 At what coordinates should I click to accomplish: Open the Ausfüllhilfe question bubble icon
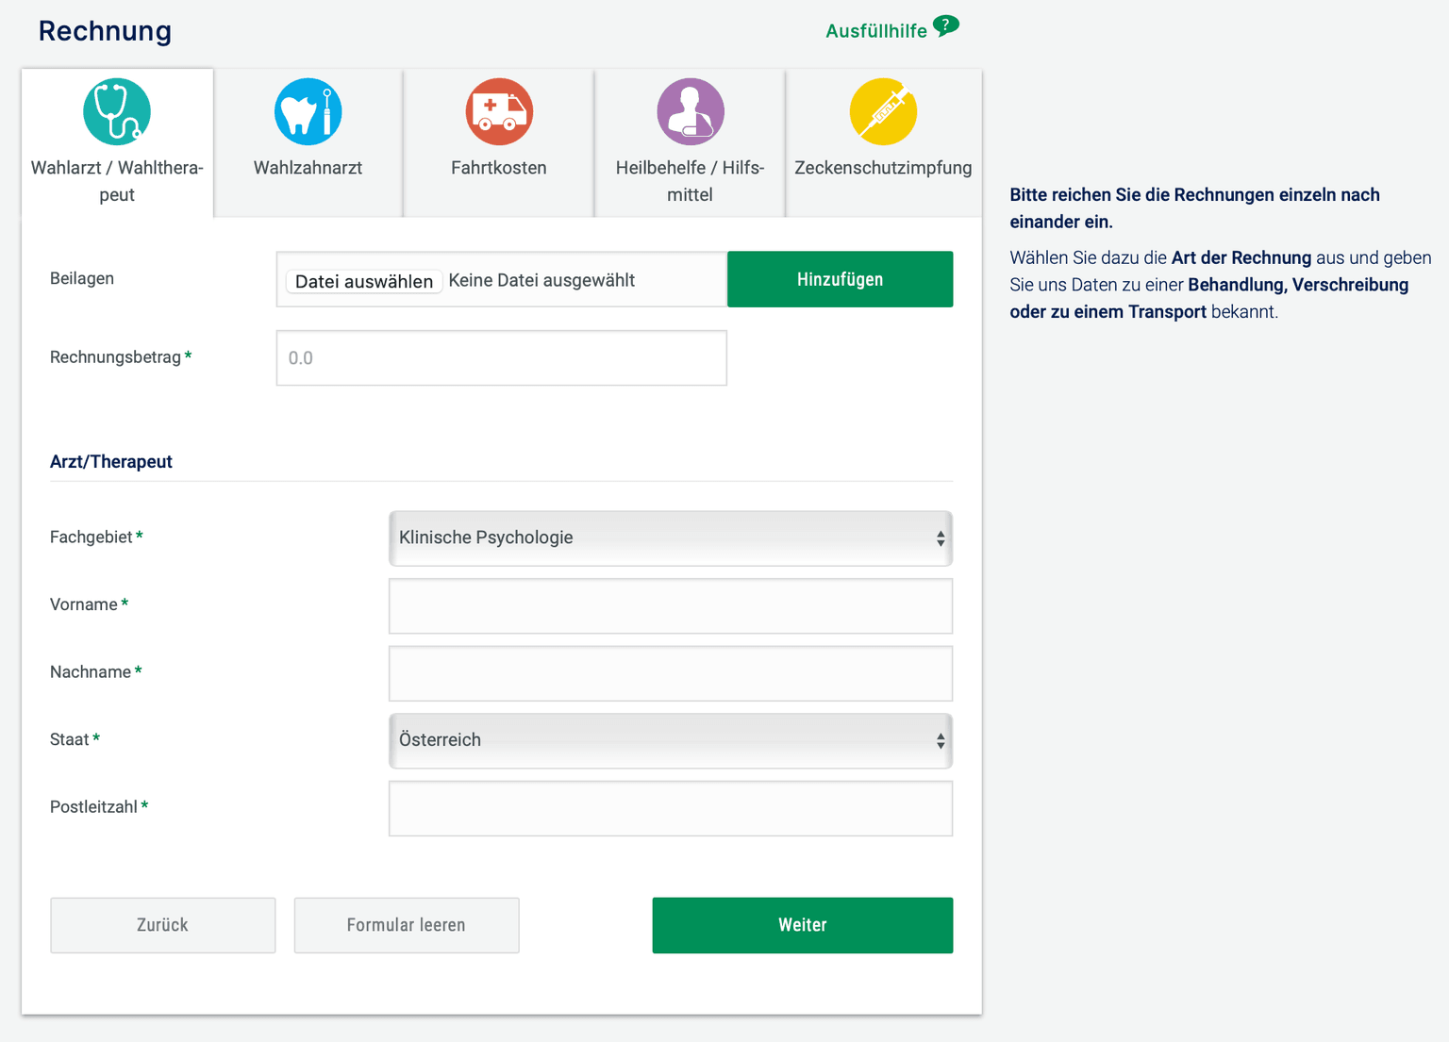[946, 26]
